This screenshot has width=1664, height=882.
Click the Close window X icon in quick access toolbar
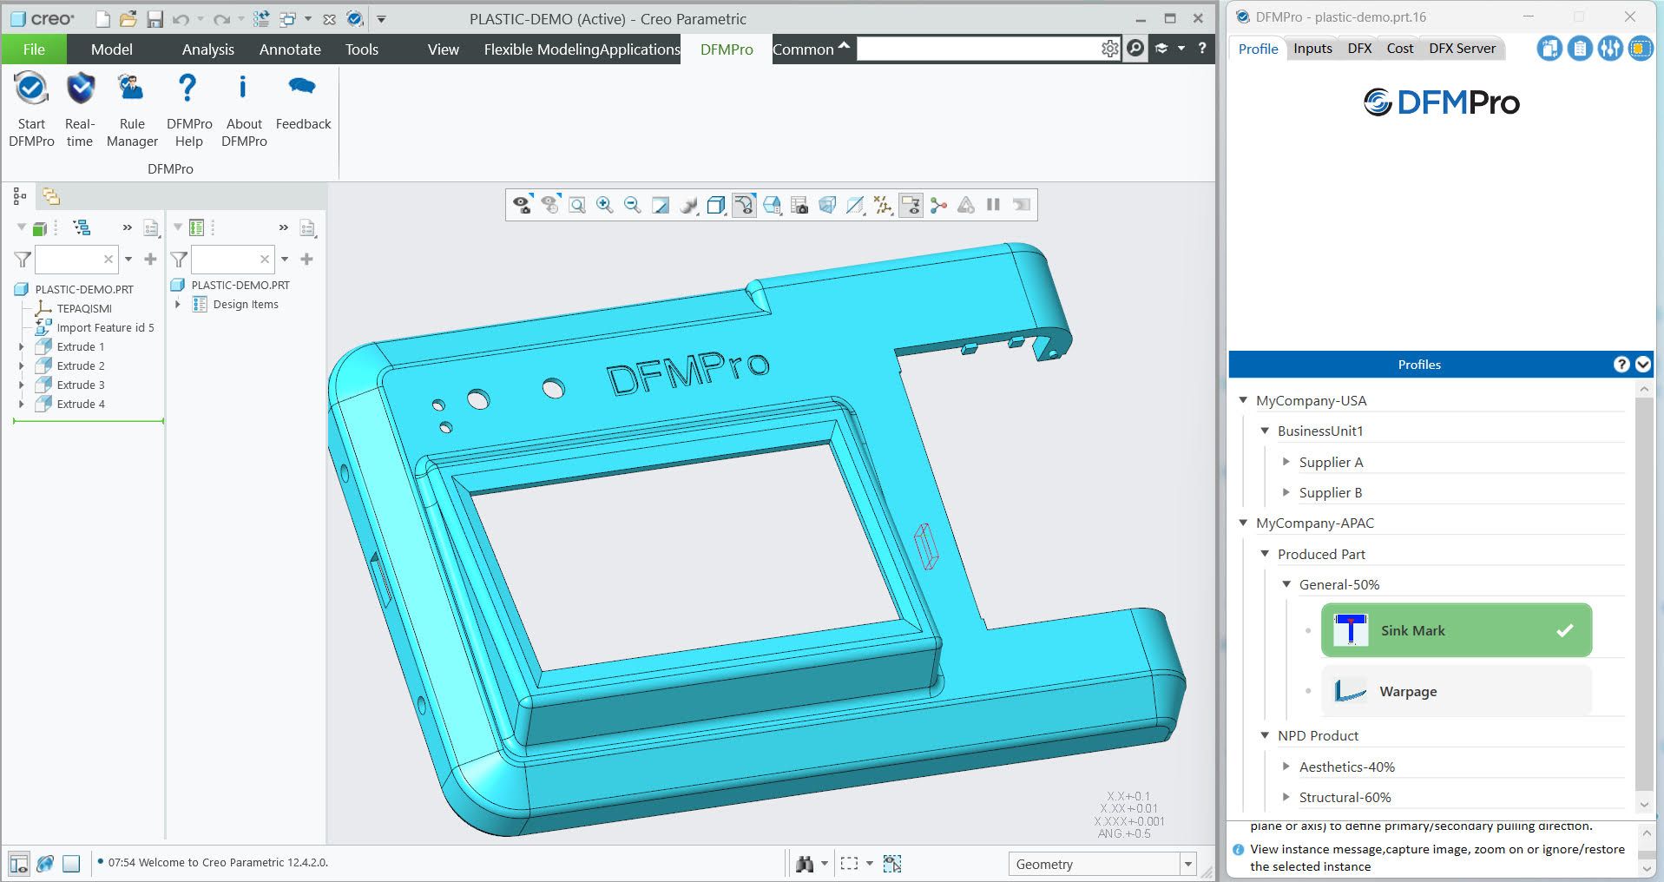coord(329,18)
